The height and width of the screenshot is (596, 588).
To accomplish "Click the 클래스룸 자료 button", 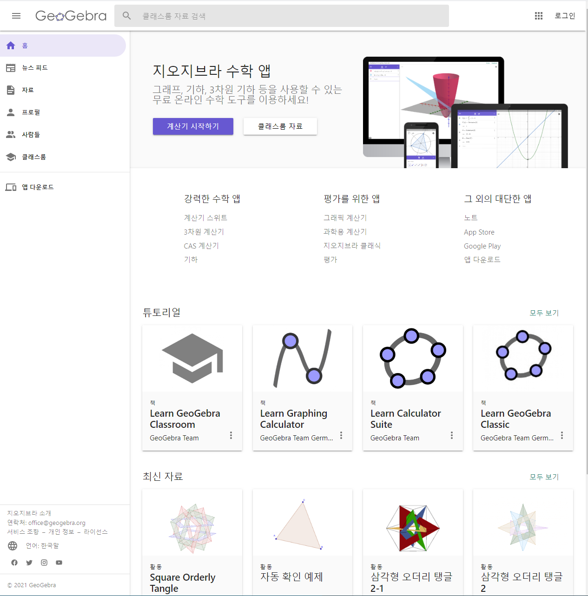I will click(280, 126).
